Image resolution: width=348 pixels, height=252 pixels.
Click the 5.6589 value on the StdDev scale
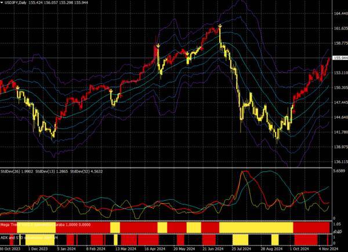coord(339,171)
